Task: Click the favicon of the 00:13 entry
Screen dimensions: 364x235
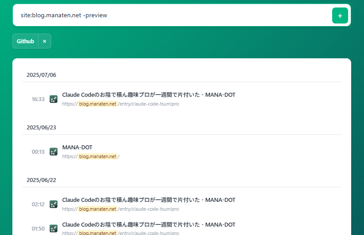Action: (53, 152)
